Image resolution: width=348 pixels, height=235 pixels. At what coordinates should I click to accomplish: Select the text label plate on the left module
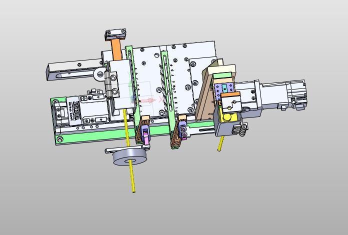73,111
